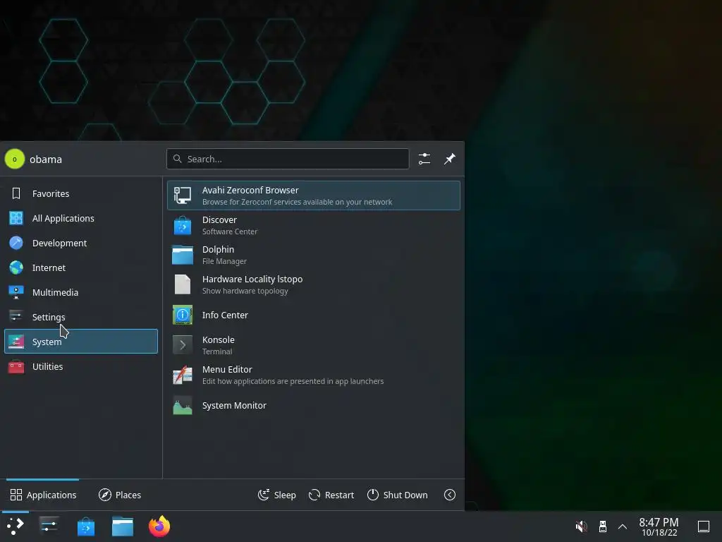Click inside the Search field
Image resolution: width=722 pixels, height=542 pixels.
pos(288,159)
